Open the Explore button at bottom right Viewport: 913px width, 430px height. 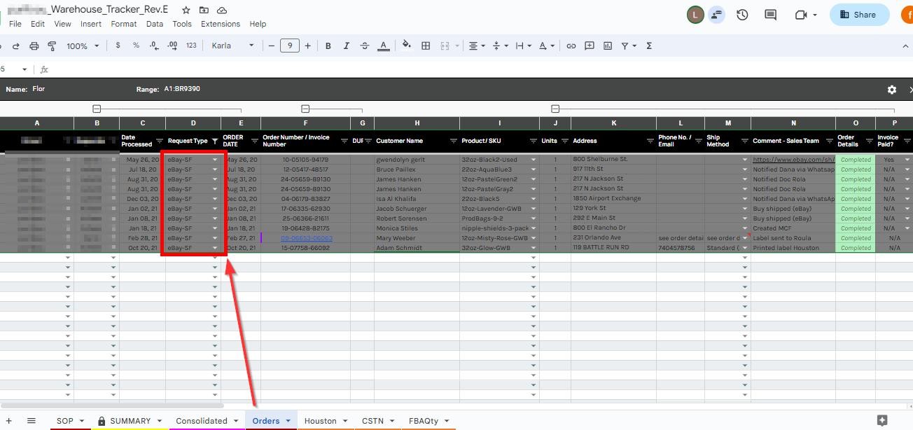tap(882, 420)
